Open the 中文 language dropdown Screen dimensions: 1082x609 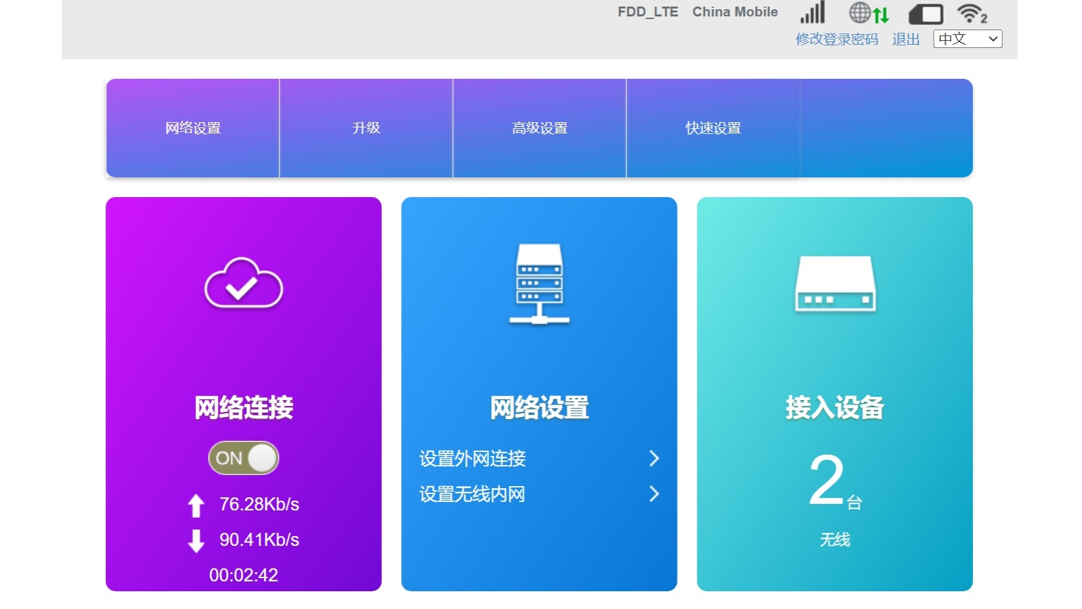tap(968, 39)
